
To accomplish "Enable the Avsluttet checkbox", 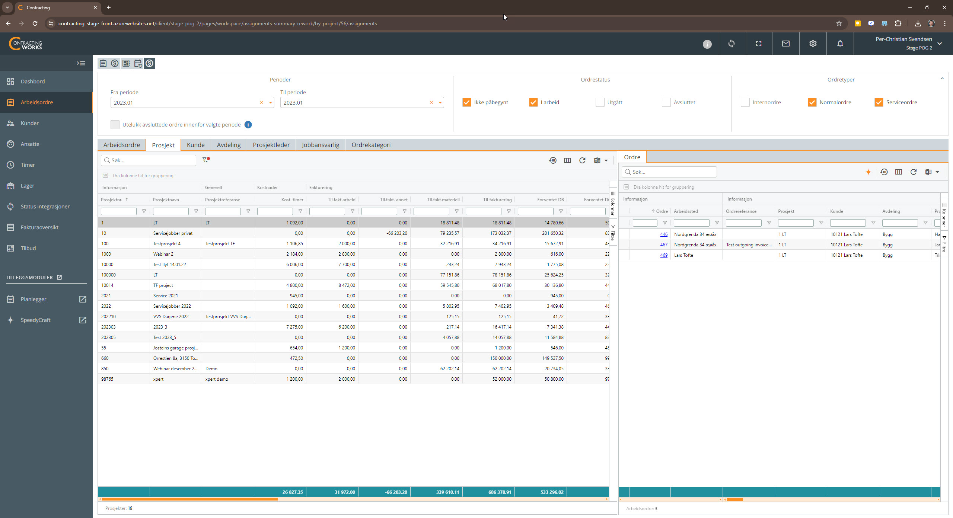I will coord(666,102).
